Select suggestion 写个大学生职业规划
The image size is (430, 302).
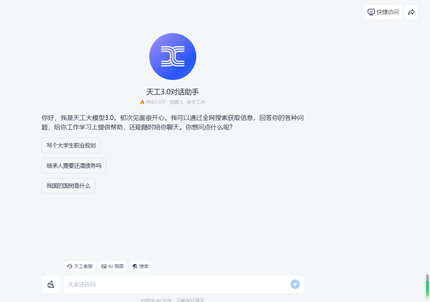tap(71, 145)
